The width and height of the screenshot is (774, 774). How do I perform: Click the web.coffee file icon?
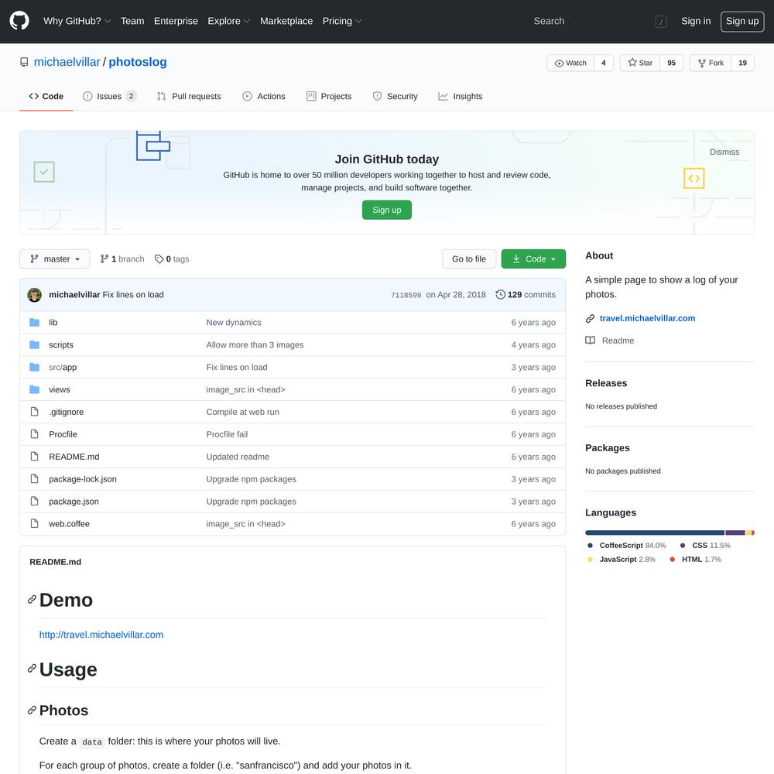click(x=35, y=524)
